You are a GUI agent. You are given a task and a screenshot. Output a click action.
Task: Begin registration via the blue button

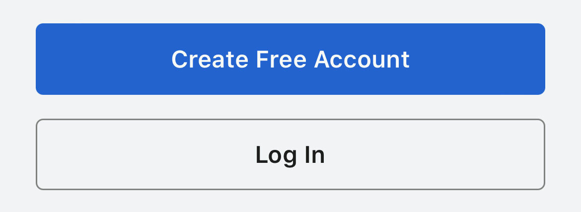click(290, 59)
